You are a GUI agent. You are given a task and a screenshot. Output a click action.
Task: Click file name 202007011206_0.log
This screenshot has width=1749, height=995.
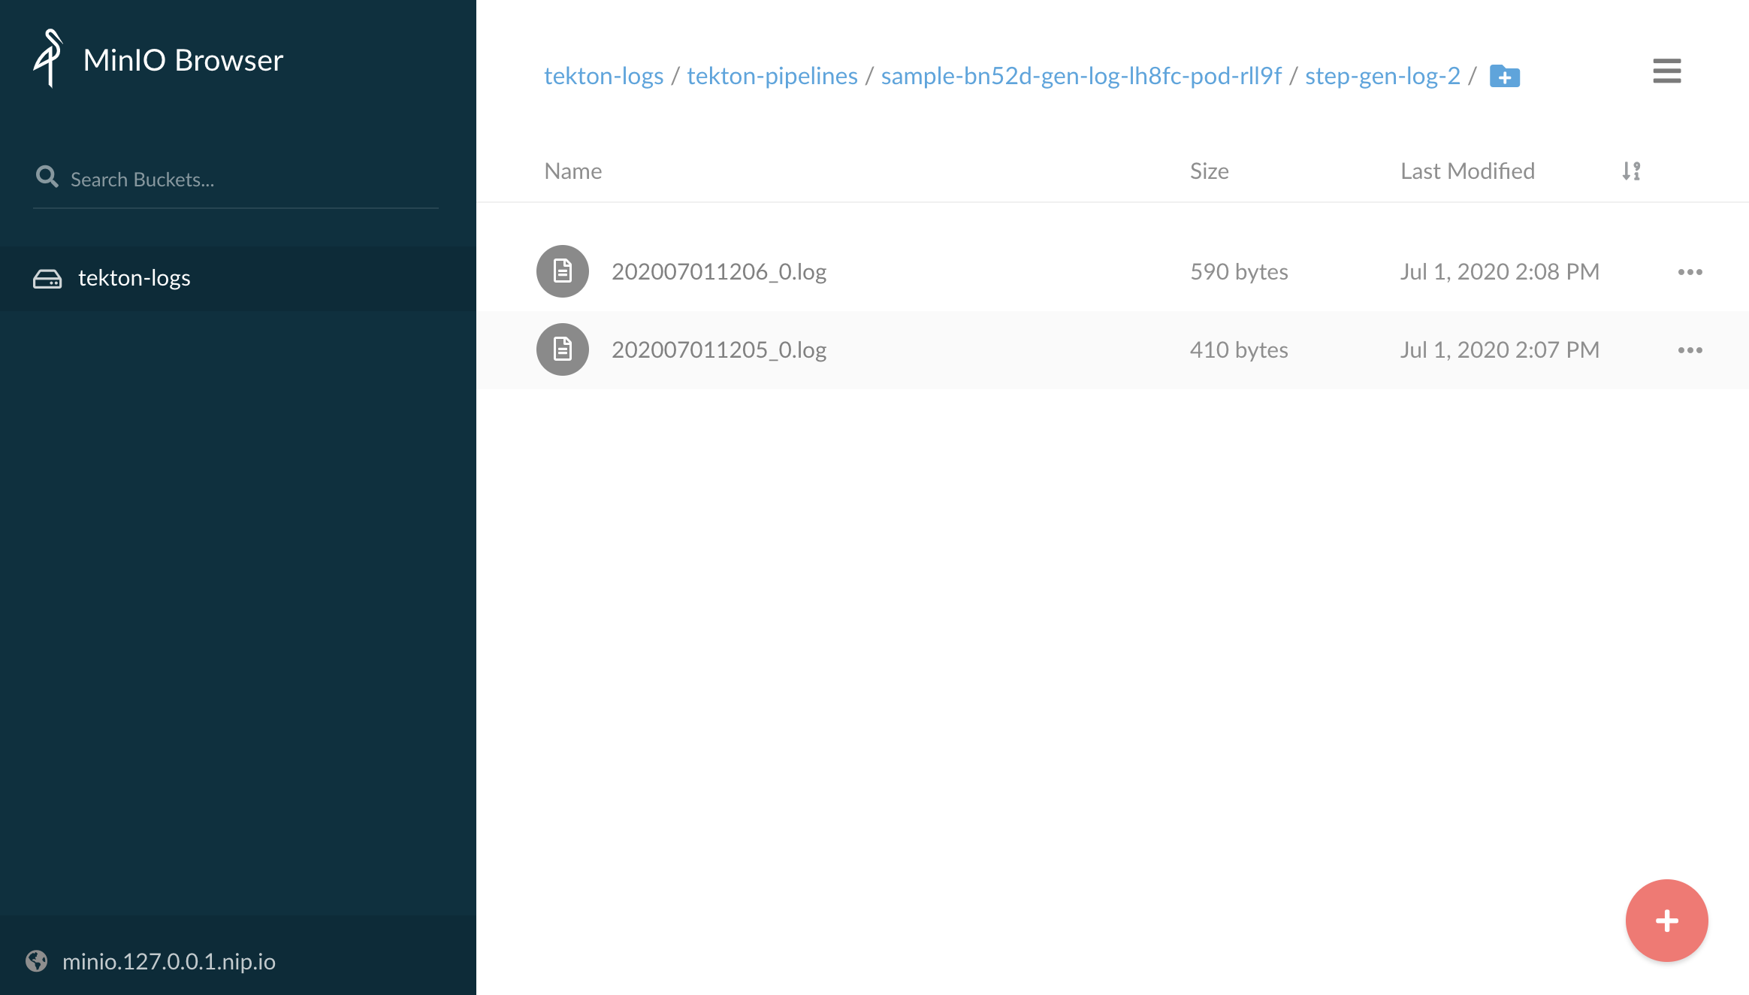[x=719, y=272]
